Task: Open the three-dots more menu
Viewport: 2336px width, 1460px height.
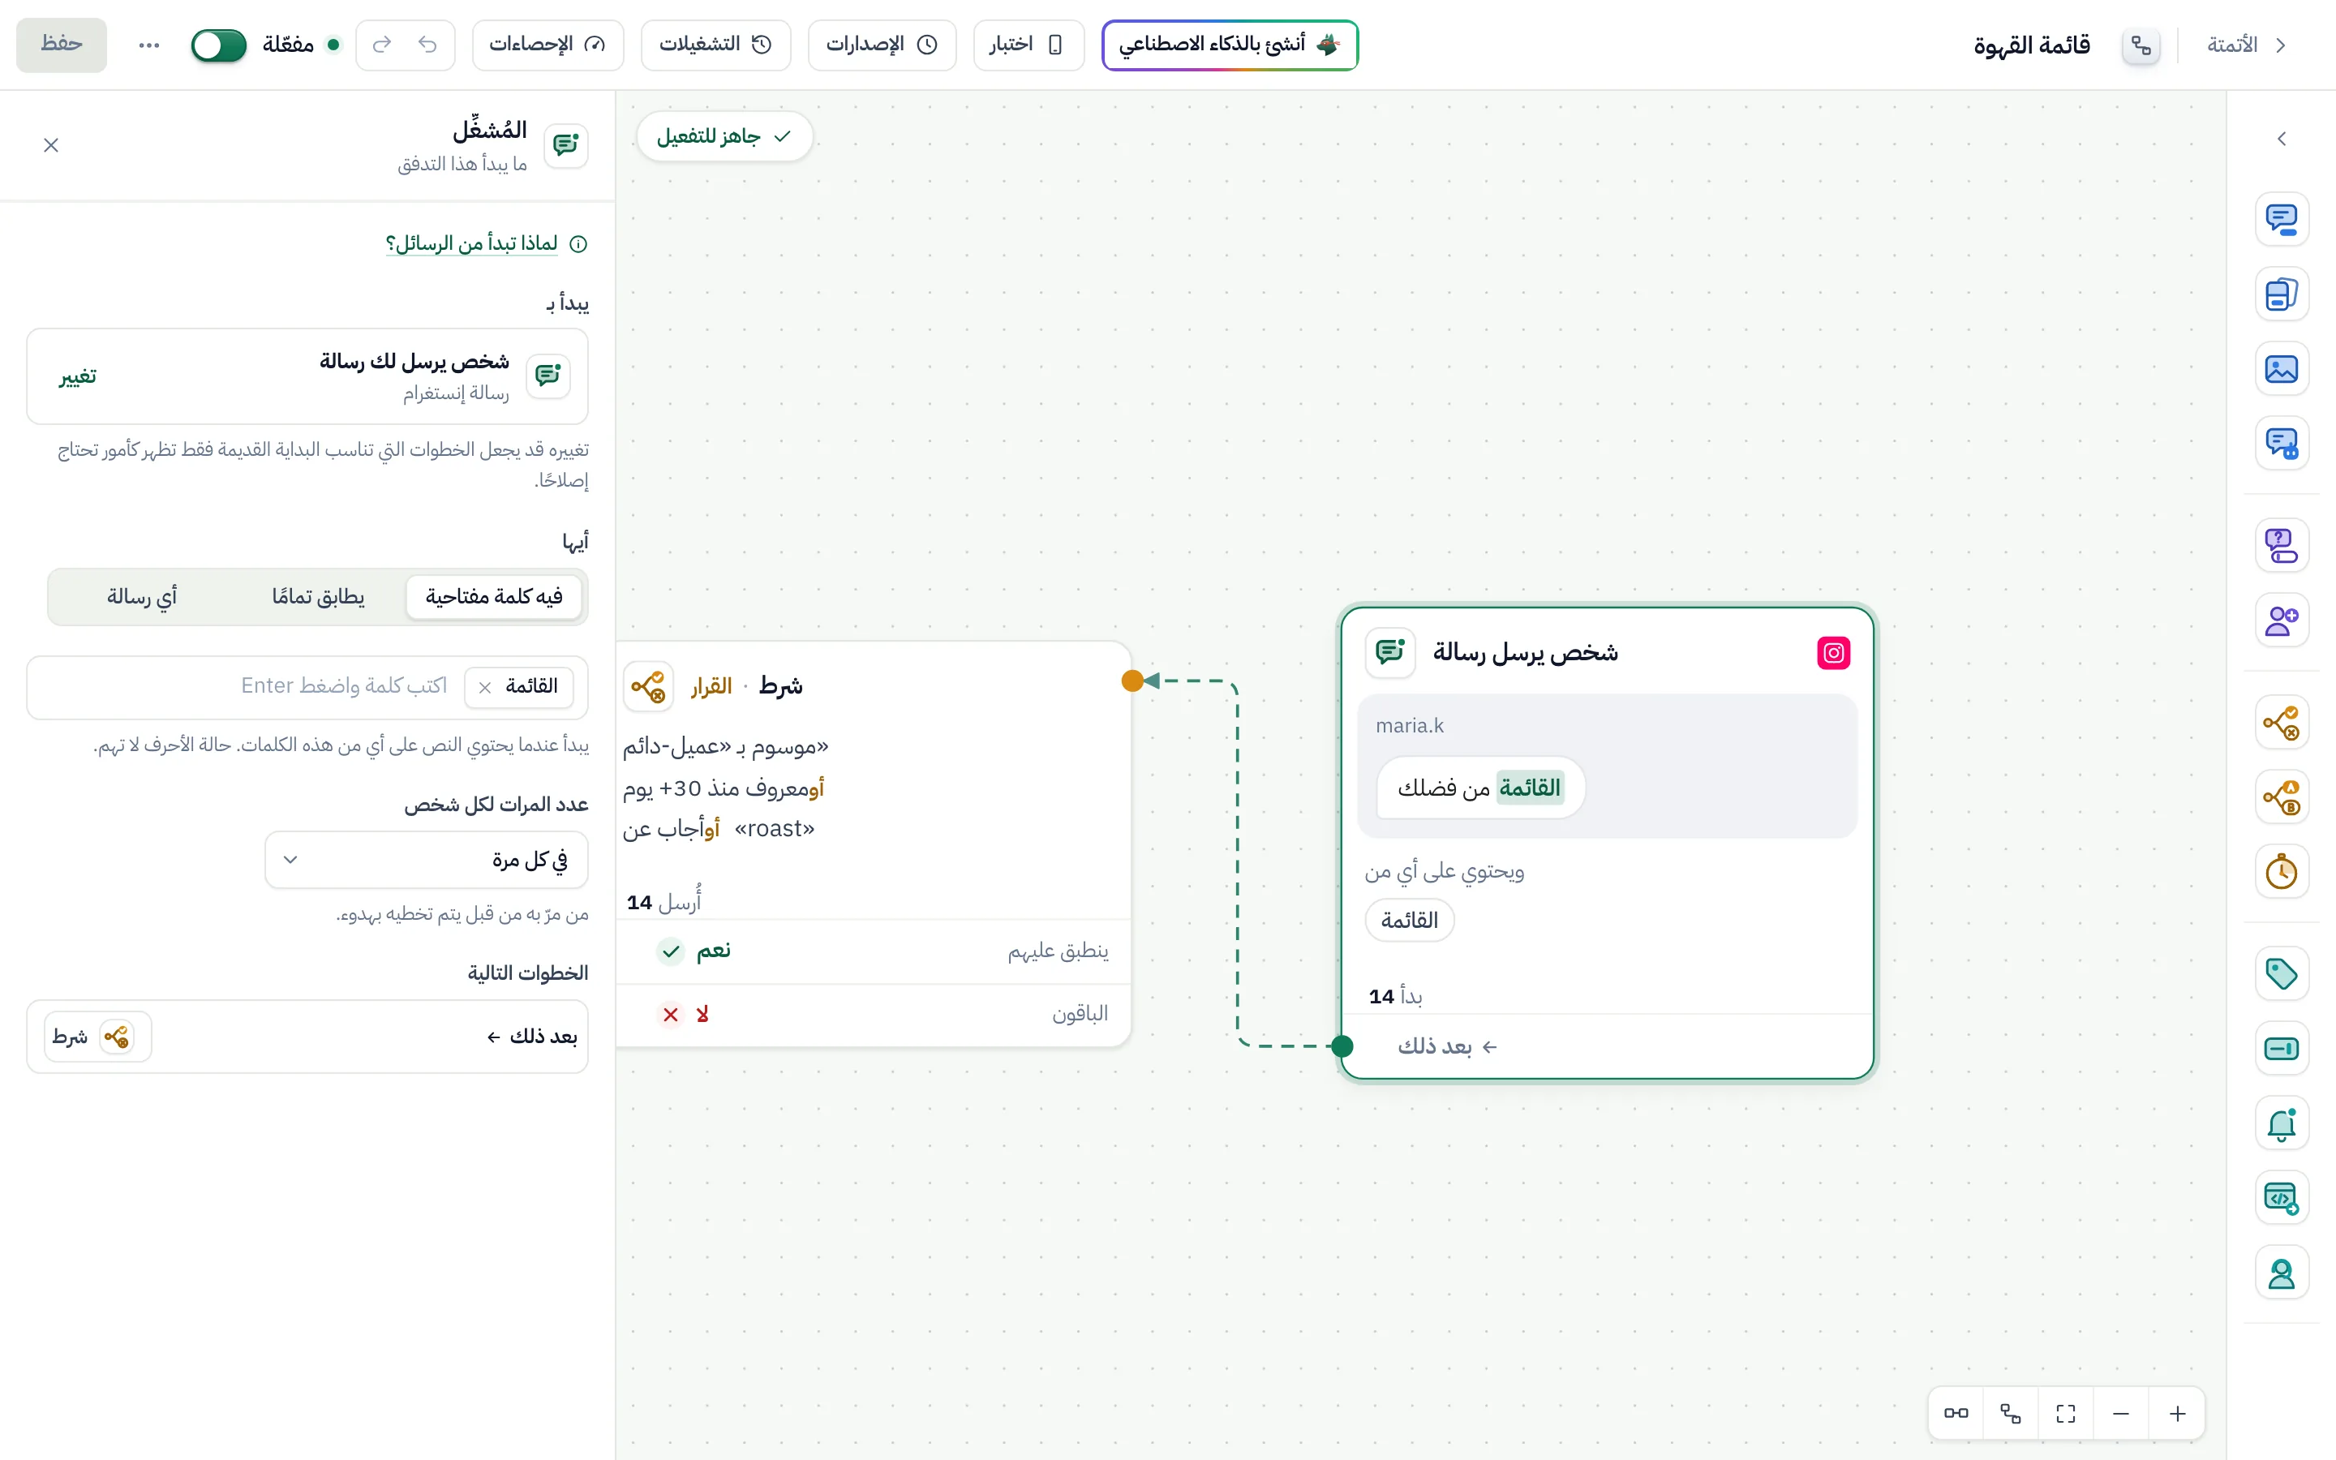Action: [148, 45]
